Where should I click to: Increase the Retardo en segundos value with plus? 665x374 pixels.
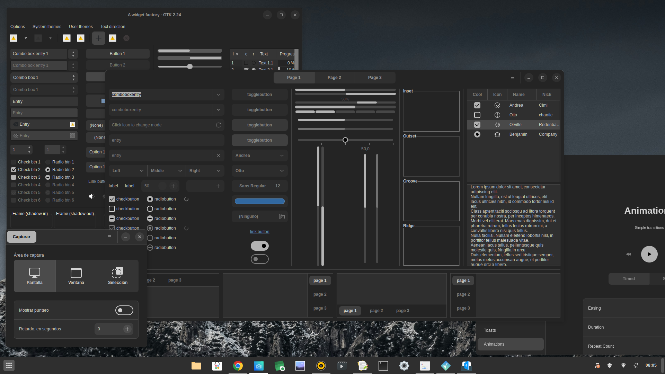click(x=127, y=329)
